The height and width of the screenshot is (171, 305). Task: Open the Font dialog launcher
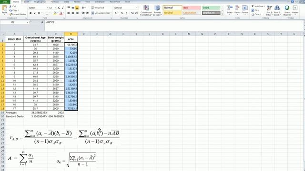(64, 18)
